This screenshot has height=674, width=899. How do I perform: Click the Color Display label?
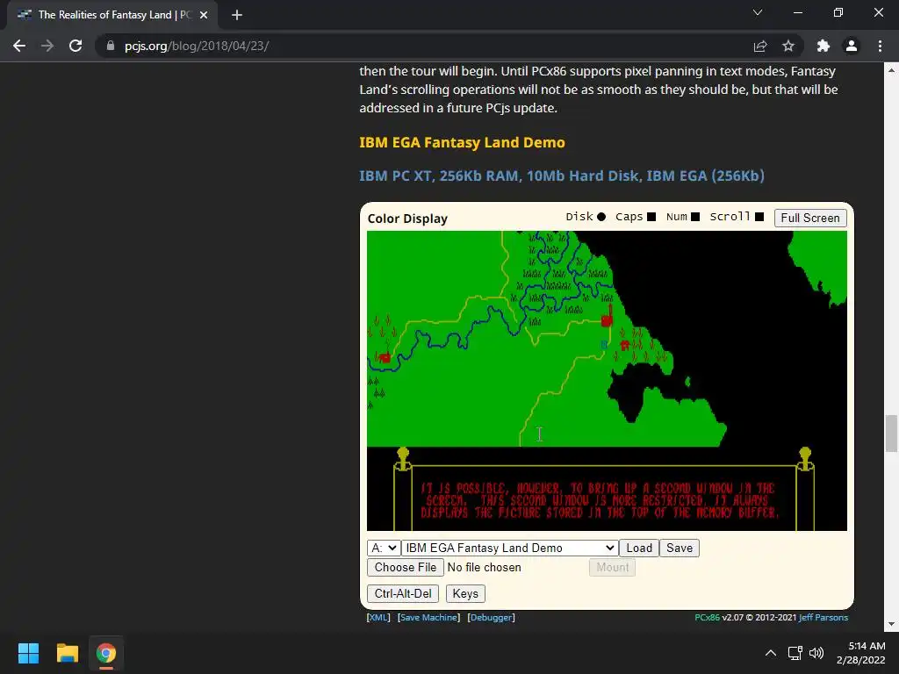[407, 219]
